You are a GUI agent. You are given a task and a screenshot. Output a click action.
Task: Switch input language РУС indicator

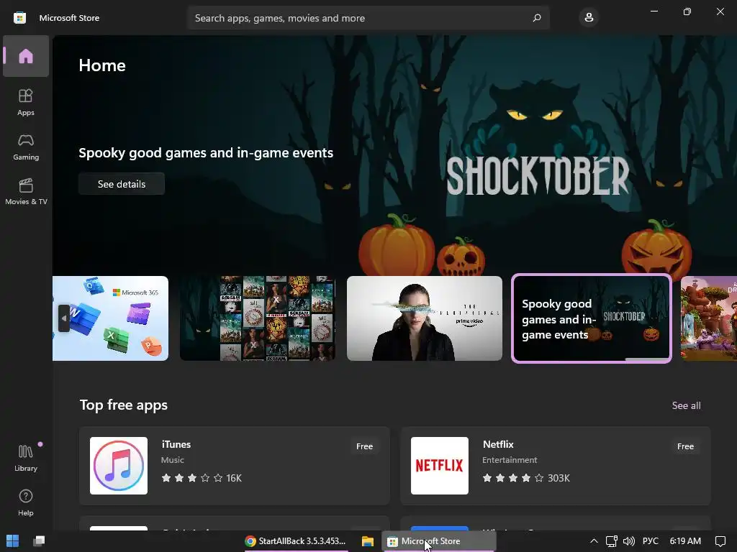(651, 541)
